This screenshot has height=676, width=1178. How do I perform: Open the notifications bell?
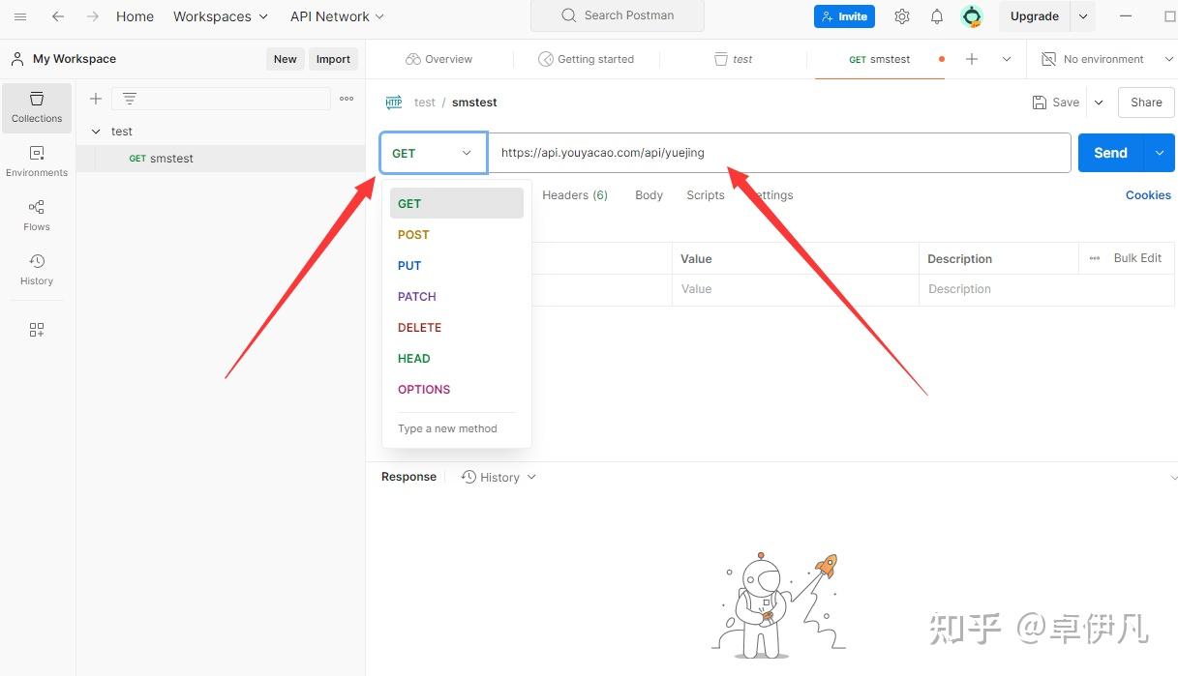937,16
